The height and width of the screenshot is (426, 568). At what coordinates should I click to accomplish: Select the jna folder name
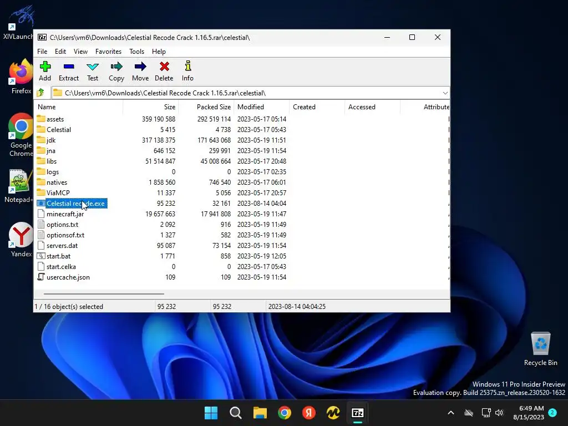(50, 150)
